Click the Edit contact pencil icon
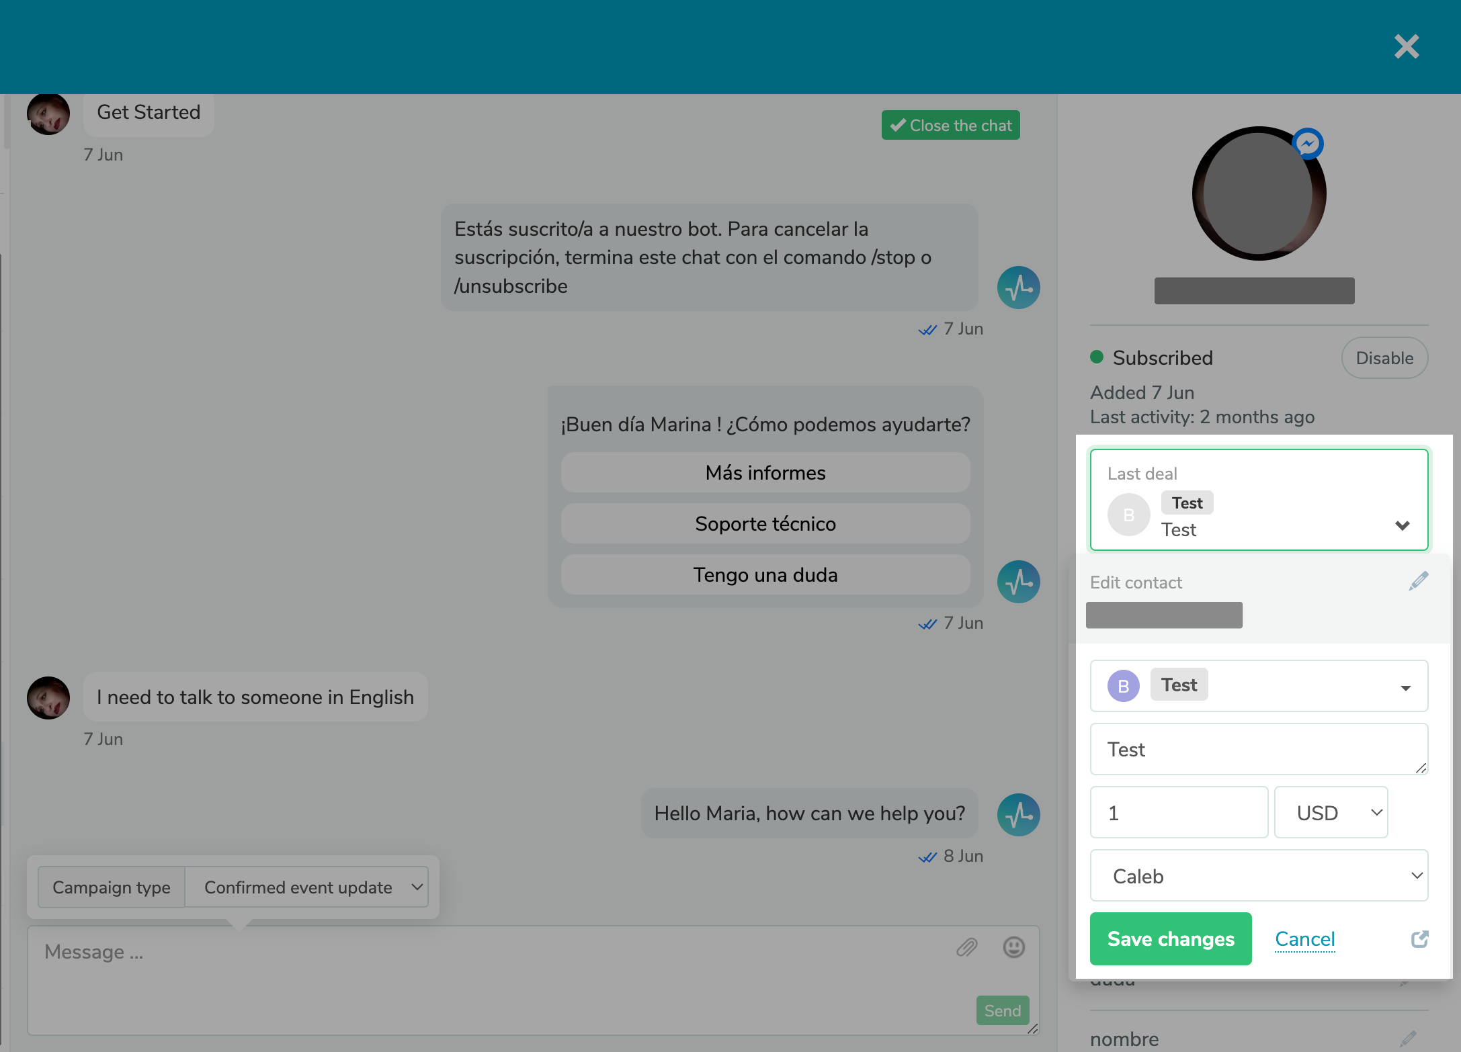The image size is (1461, 1052). click(1418, 580)
